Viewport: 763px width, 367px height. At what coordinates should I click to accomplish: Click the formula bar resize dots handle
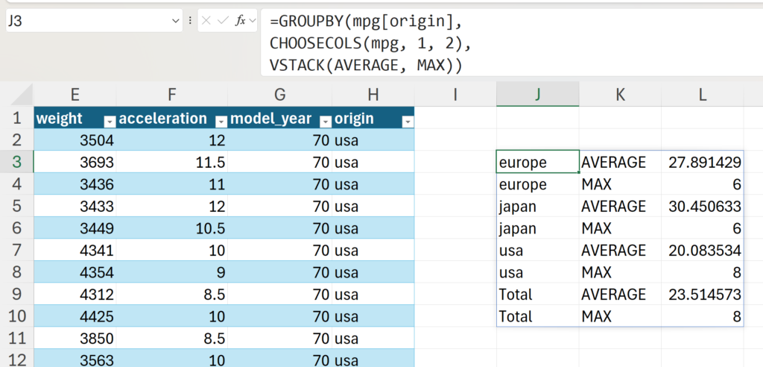(191, 21)
